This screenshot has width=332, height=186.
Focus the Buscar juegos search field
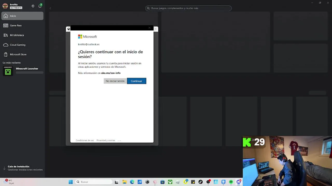coord(188,8)
